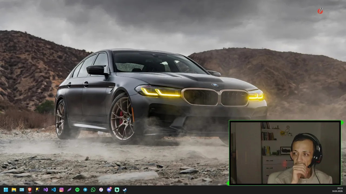
Task: Switch to the Brave browser window
Action: click(x=30, y=190)
